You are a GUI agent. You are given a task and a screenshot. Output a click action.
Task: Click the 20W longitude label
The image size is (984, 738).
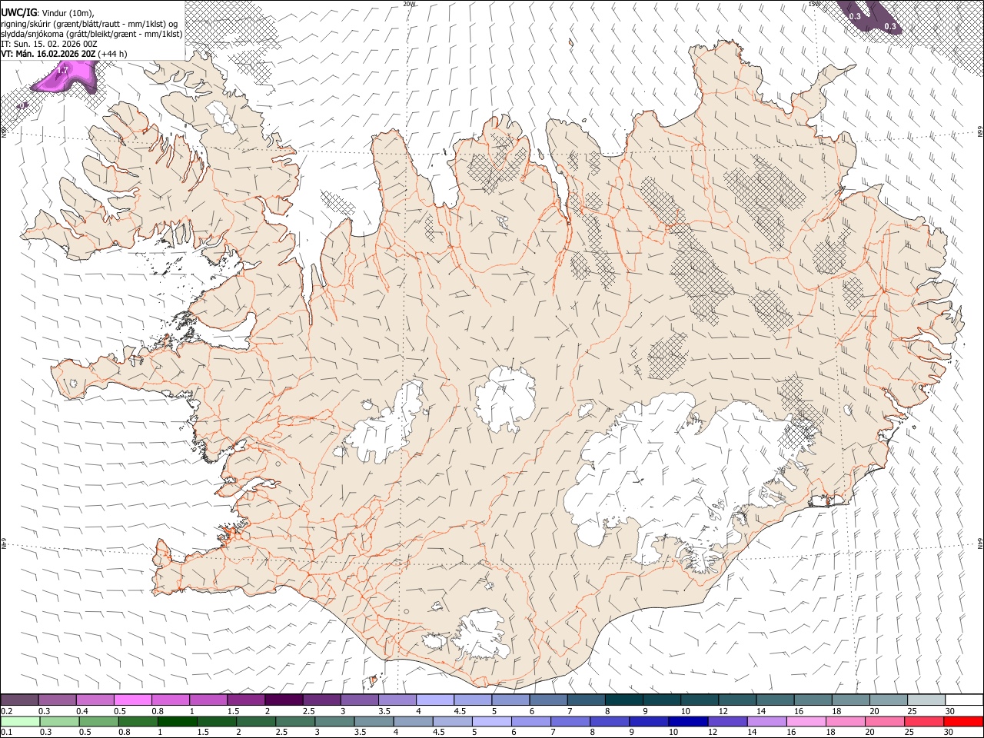point(410,4)
